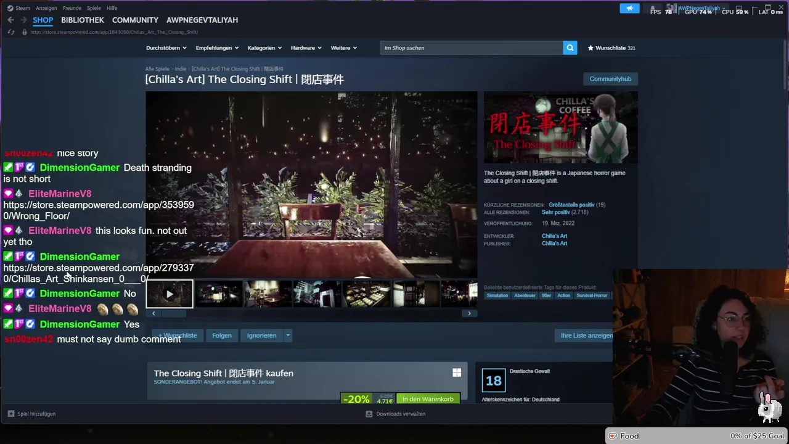Click the blue megaphone announcement button
This screenshot has width=789, height=444.
click(629, 9)
